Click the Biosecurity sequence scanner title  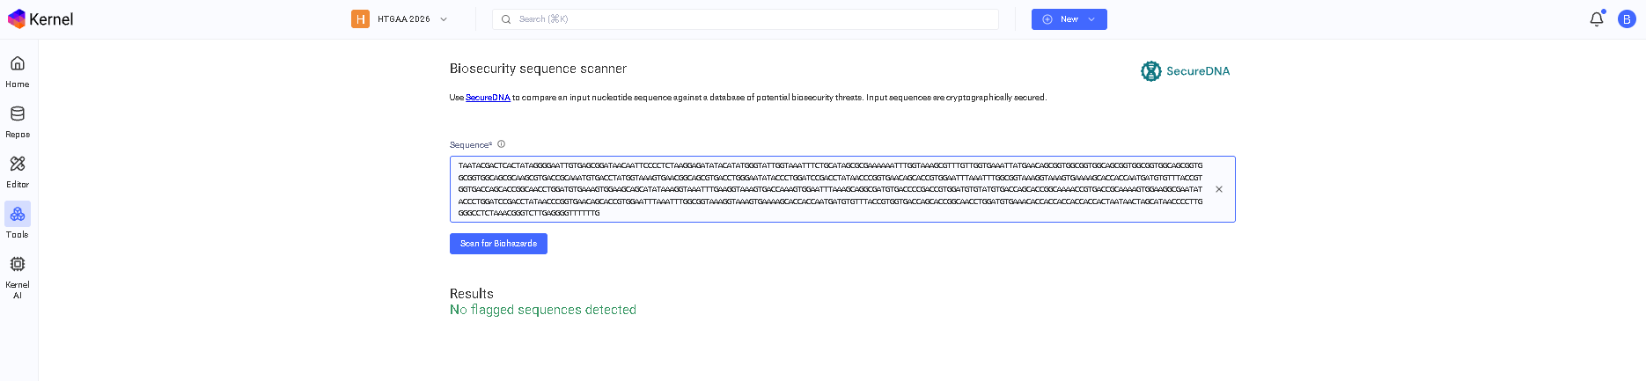pos(538,69)
